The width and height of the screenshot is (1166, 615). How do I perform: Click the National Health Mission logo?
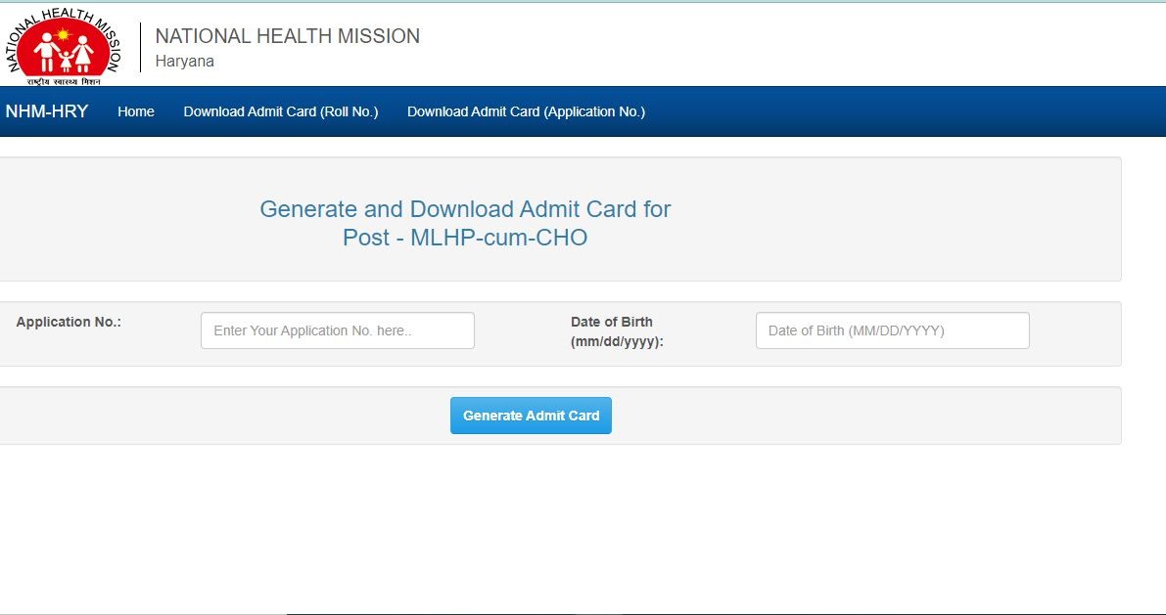coord(65,44)
